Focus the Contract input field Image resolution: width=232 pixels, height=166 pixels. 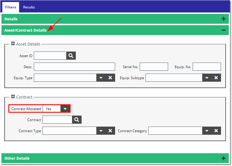pos(57,120)
